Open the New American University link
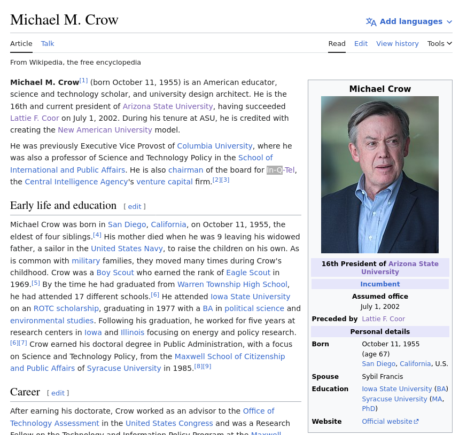 coord(105,130)
